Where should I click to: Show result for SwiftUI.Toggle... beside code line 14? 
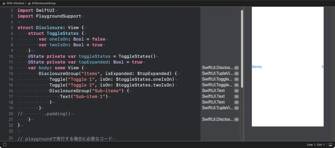237,79
